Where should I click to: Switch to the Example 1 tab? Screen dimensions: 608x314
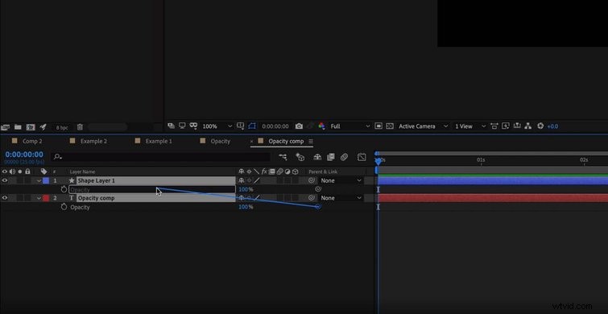tap(159, 141)
